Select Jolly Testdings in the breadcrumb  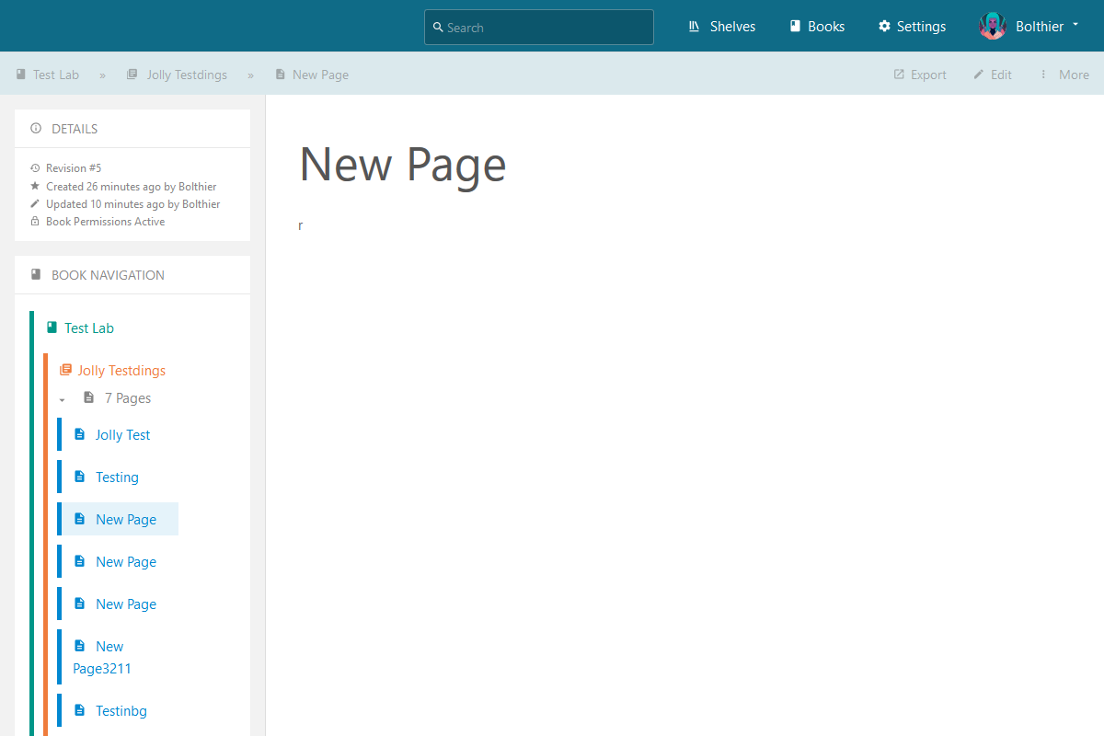[x=188, y=75]
